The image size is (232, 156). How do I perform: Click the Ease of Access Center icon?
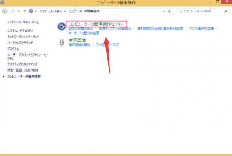click(62, 26)
